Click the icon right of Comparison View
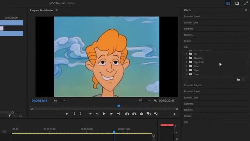The height and width of the screenshot is (141, 250). [156, 114]
